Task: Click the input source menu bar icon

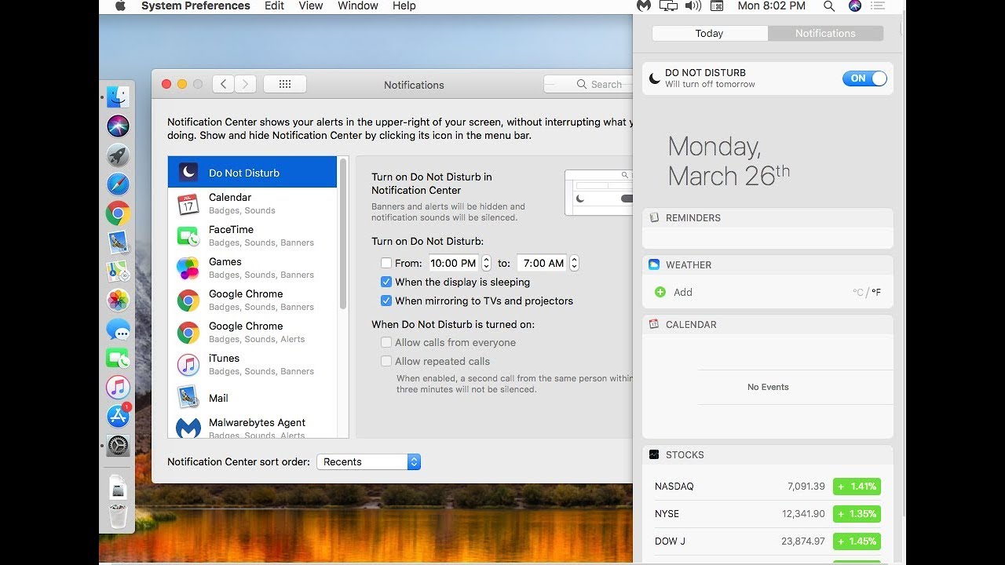Action: [x=717, y=5]
